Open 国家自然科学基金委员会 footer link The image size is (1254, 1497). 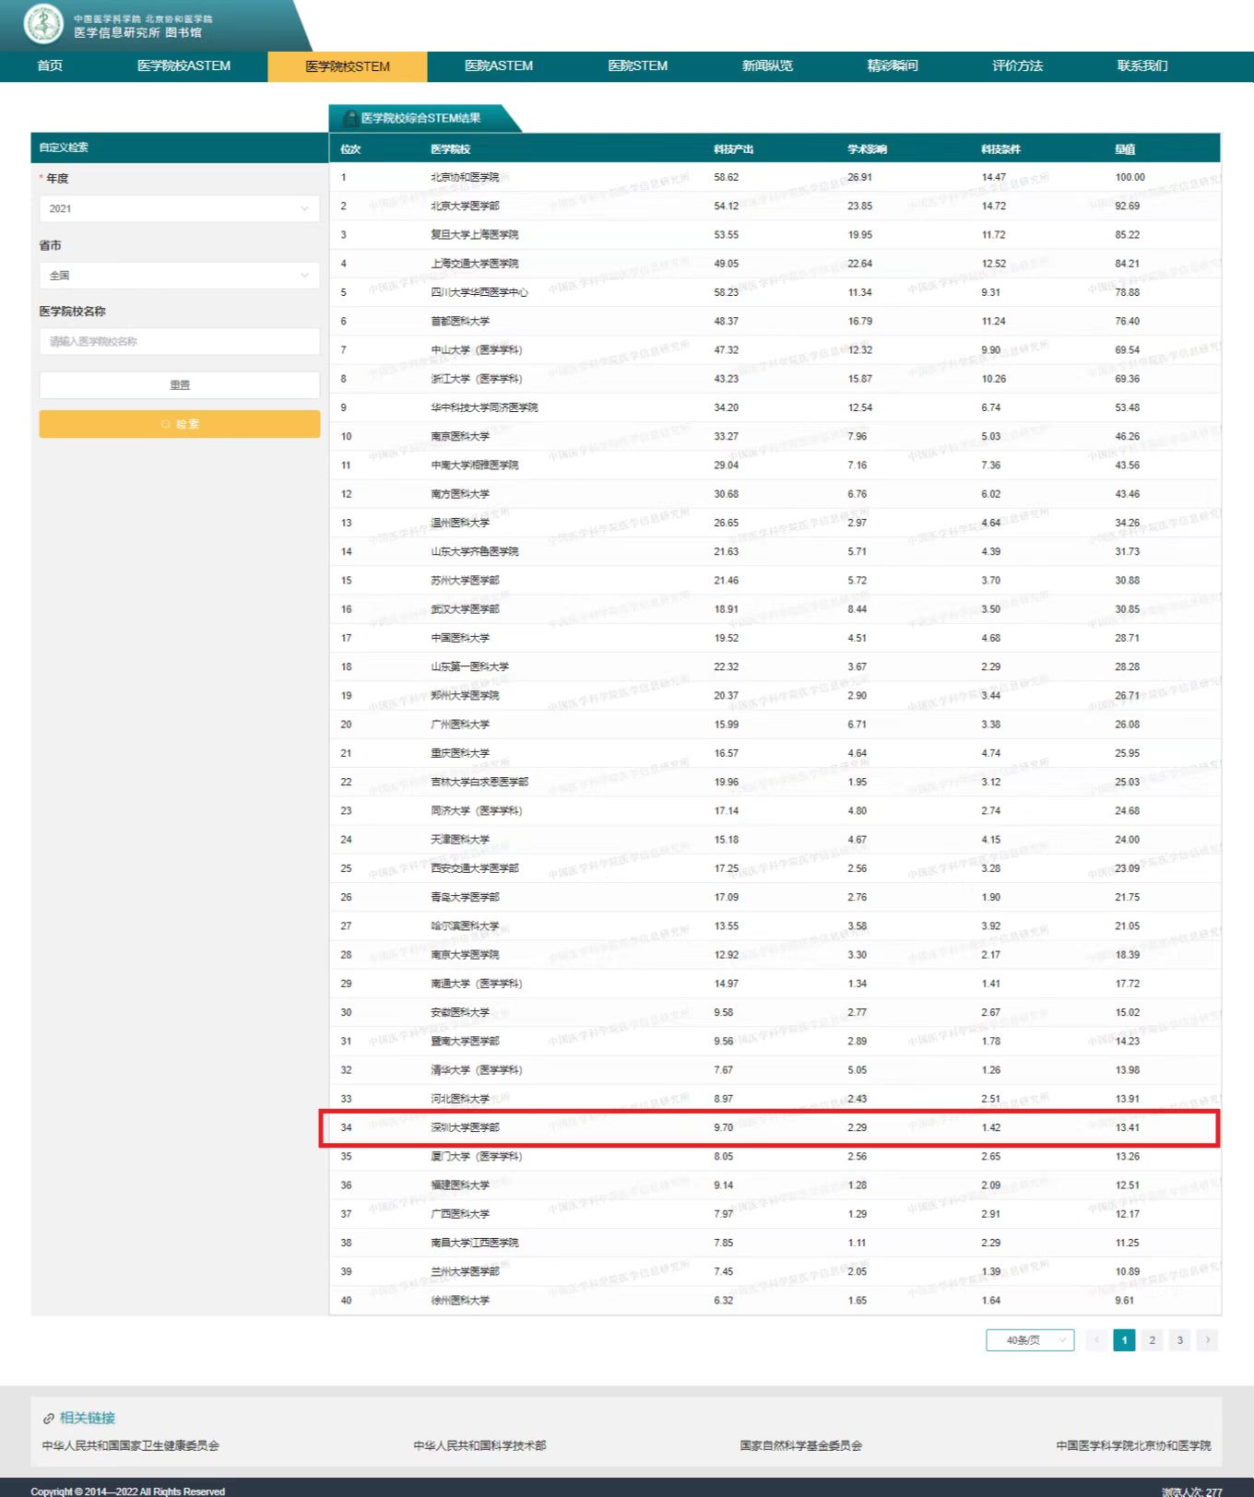coord(801,1445)
